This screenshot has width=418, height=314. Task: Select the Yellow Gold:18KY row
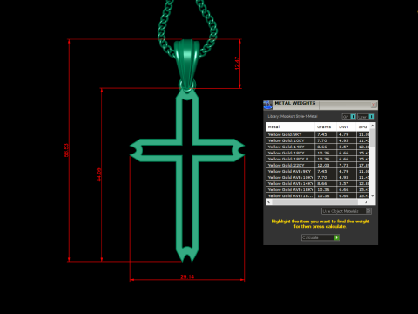click(x=318, y=153)
